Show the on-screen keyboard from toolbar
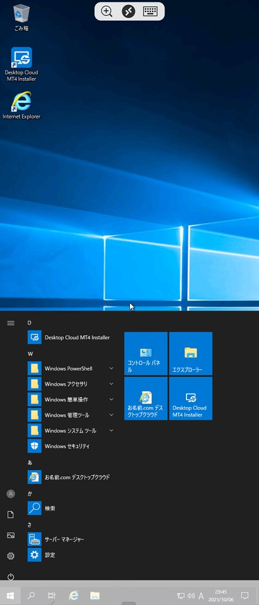Screen dimensions: 259x605 click(x=151, y=11)
